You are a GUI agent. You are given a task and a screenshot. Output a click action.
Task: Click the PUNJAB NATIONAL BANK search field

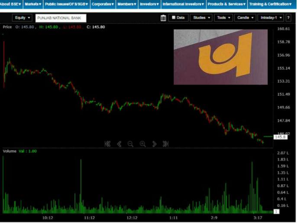[61, 18]
